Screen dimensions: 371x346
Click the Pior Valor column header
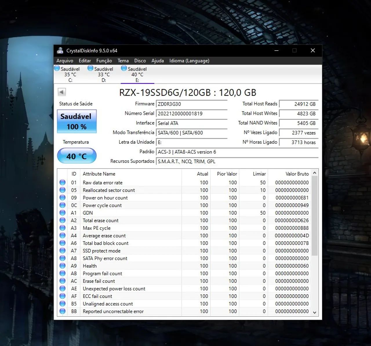(225, 174)
